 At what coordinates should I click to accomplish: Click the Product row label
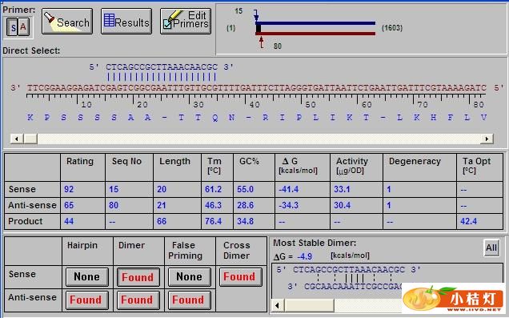pyautogui.click(x=26, y=221)
